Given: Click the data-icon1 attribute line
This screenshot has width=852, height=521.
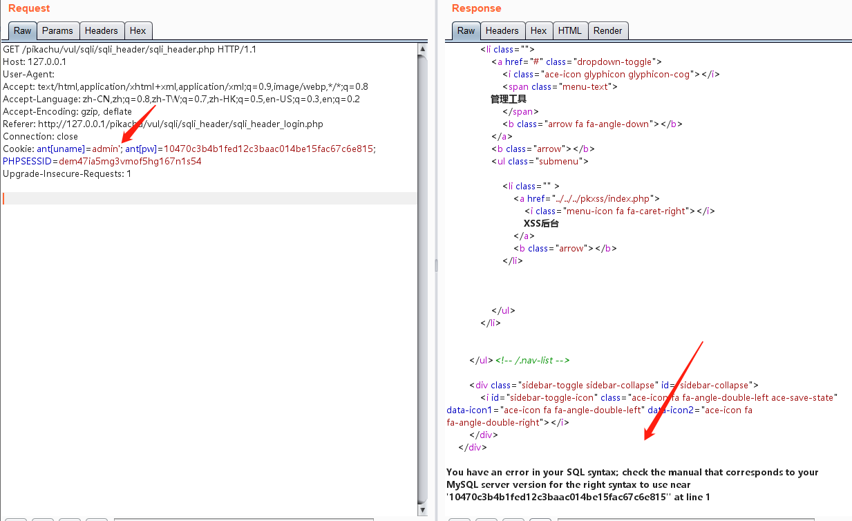Looking at the screenshot, I should (599, 410).
